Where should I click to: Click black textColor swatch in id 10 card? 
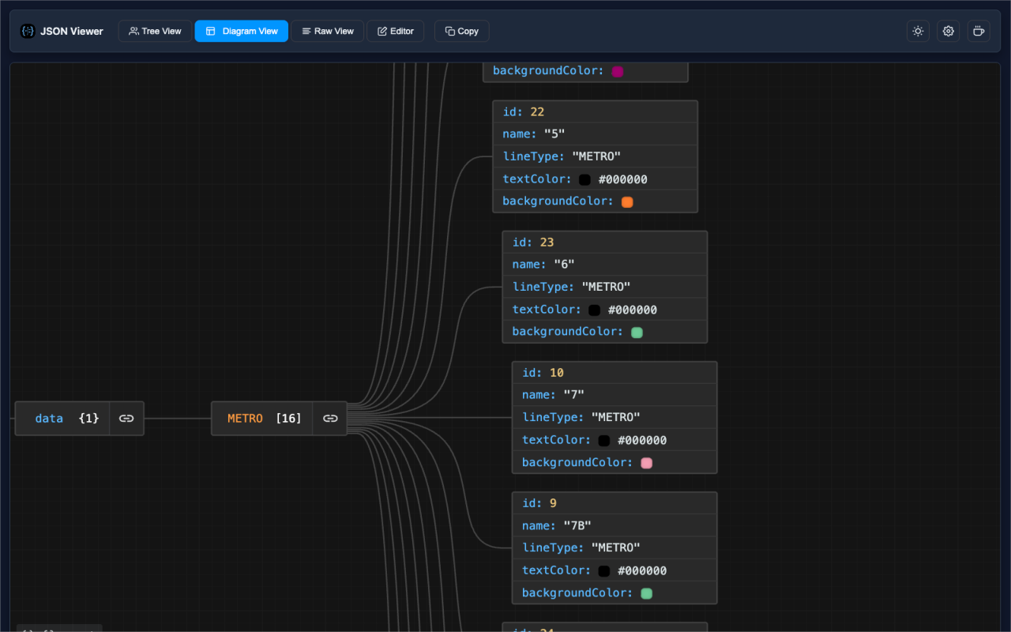click(604, 440)
